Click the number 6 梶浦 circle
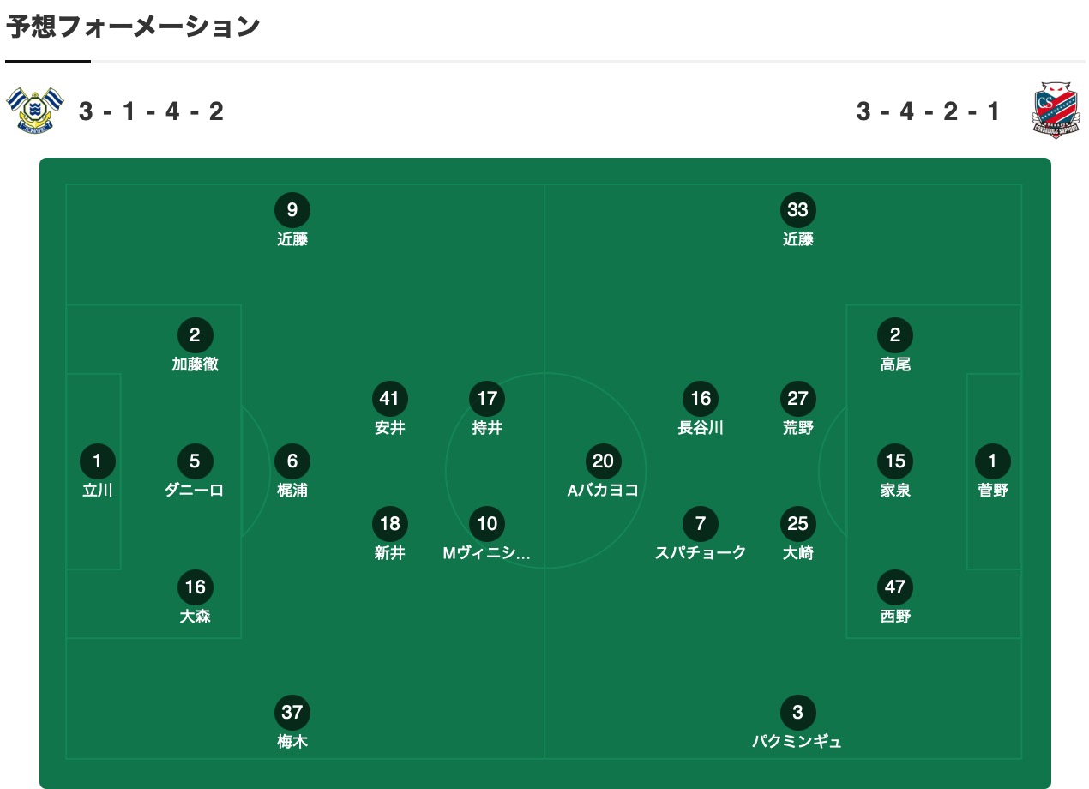 292,461
